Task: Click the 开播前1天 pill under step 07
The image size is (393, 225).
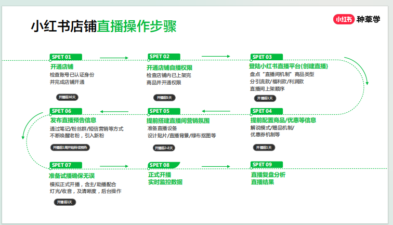Action: pos(65,202)
